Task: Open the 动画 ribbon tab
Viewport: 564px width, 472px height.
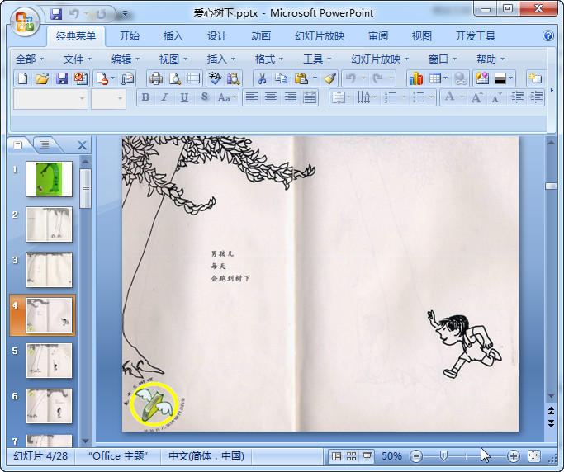Action: (261, 36)
